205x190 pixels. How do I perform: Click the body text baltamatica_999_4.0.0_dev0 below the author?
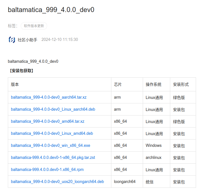coord(33,61)
